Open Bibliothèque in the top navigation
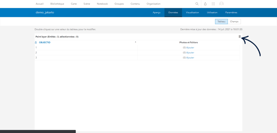Screen dimensions: 277x133 (57, 4)
